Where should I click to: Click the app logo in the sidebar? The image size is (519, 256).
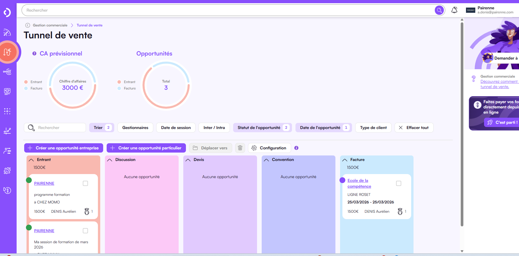point(7,12)
